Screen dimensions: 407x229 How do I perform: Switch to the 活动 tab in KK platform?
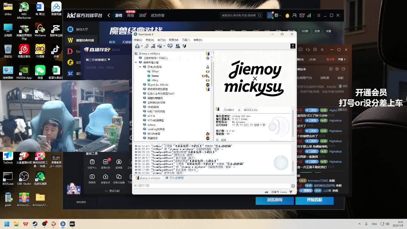pyautogui.click(x=142, y=15)
